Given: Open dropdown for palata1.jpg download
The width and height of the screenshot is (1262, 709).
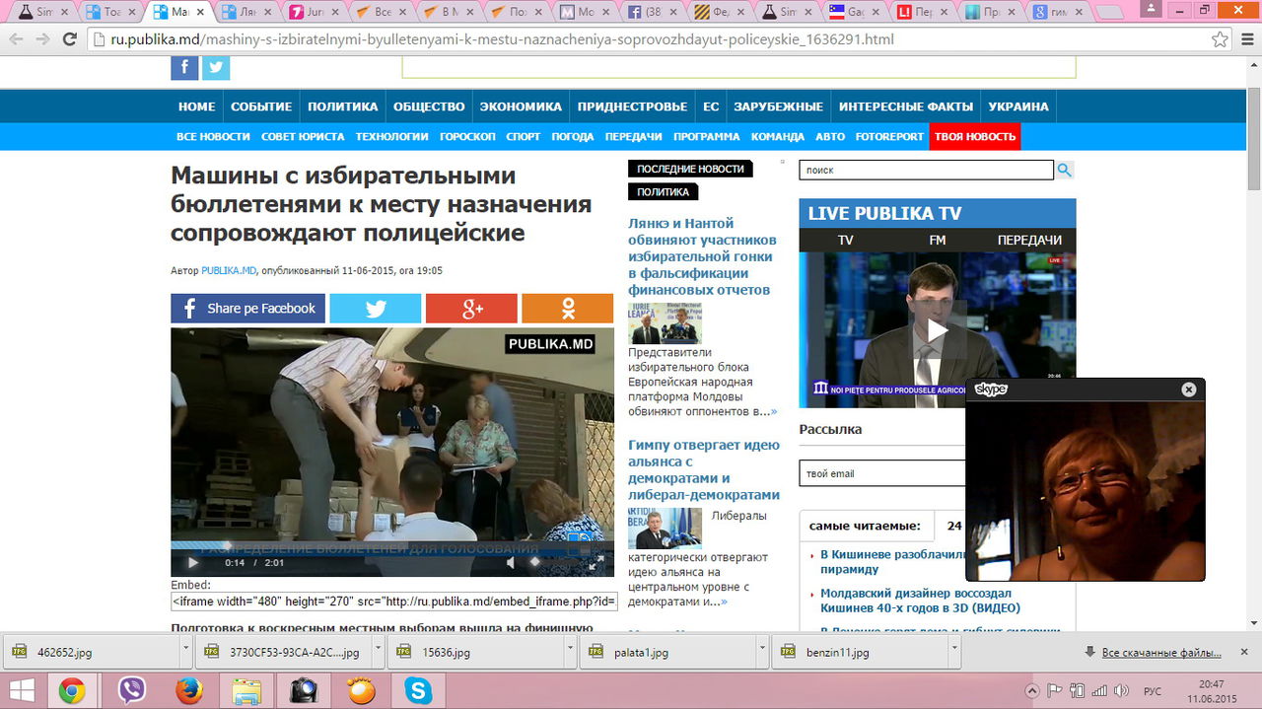Looking at the screenshot, I should (762, 652).
